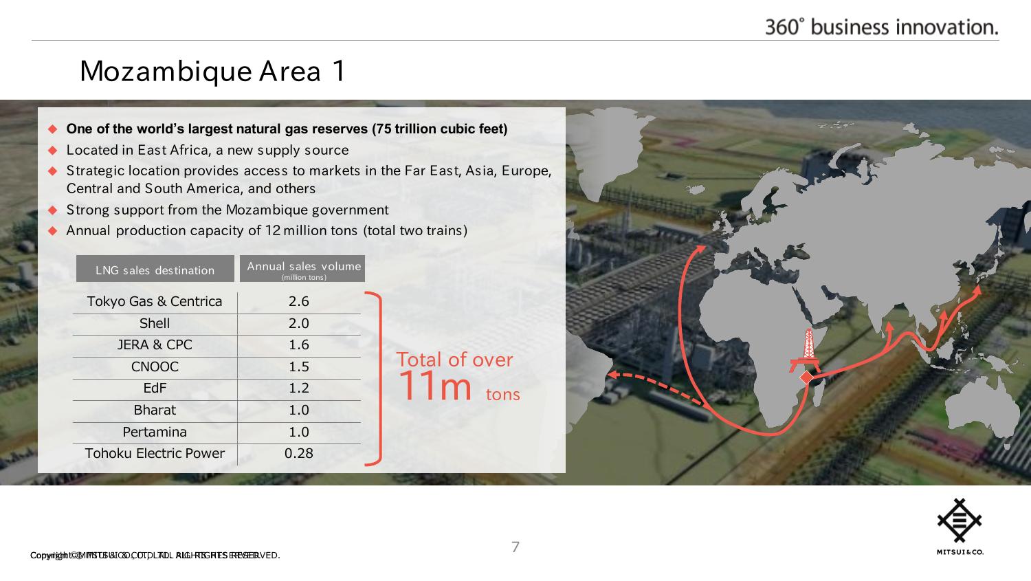The height and width of the screenshot is (581, 1031).
Task: Click the arrowhead pointing at Japan
Action: 976,291
